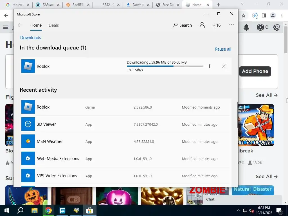Click the Microsoft Store list scrollbar

pos(237,115)
